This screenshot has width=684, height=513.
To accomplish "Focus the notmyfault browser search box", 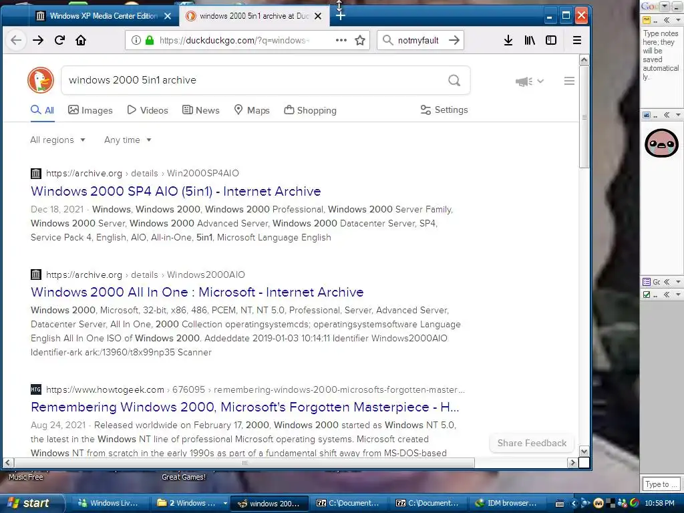I will click(x=418, y=40).
